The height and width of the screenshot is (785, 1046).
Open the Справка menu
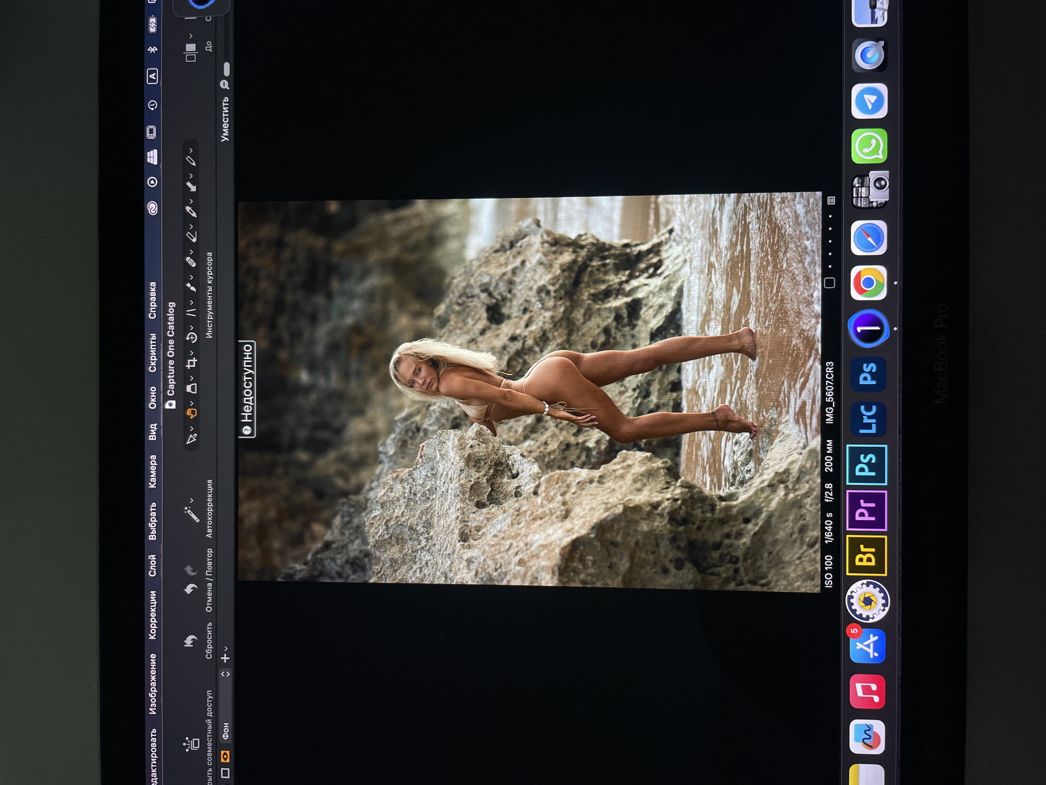click(152, 300)
